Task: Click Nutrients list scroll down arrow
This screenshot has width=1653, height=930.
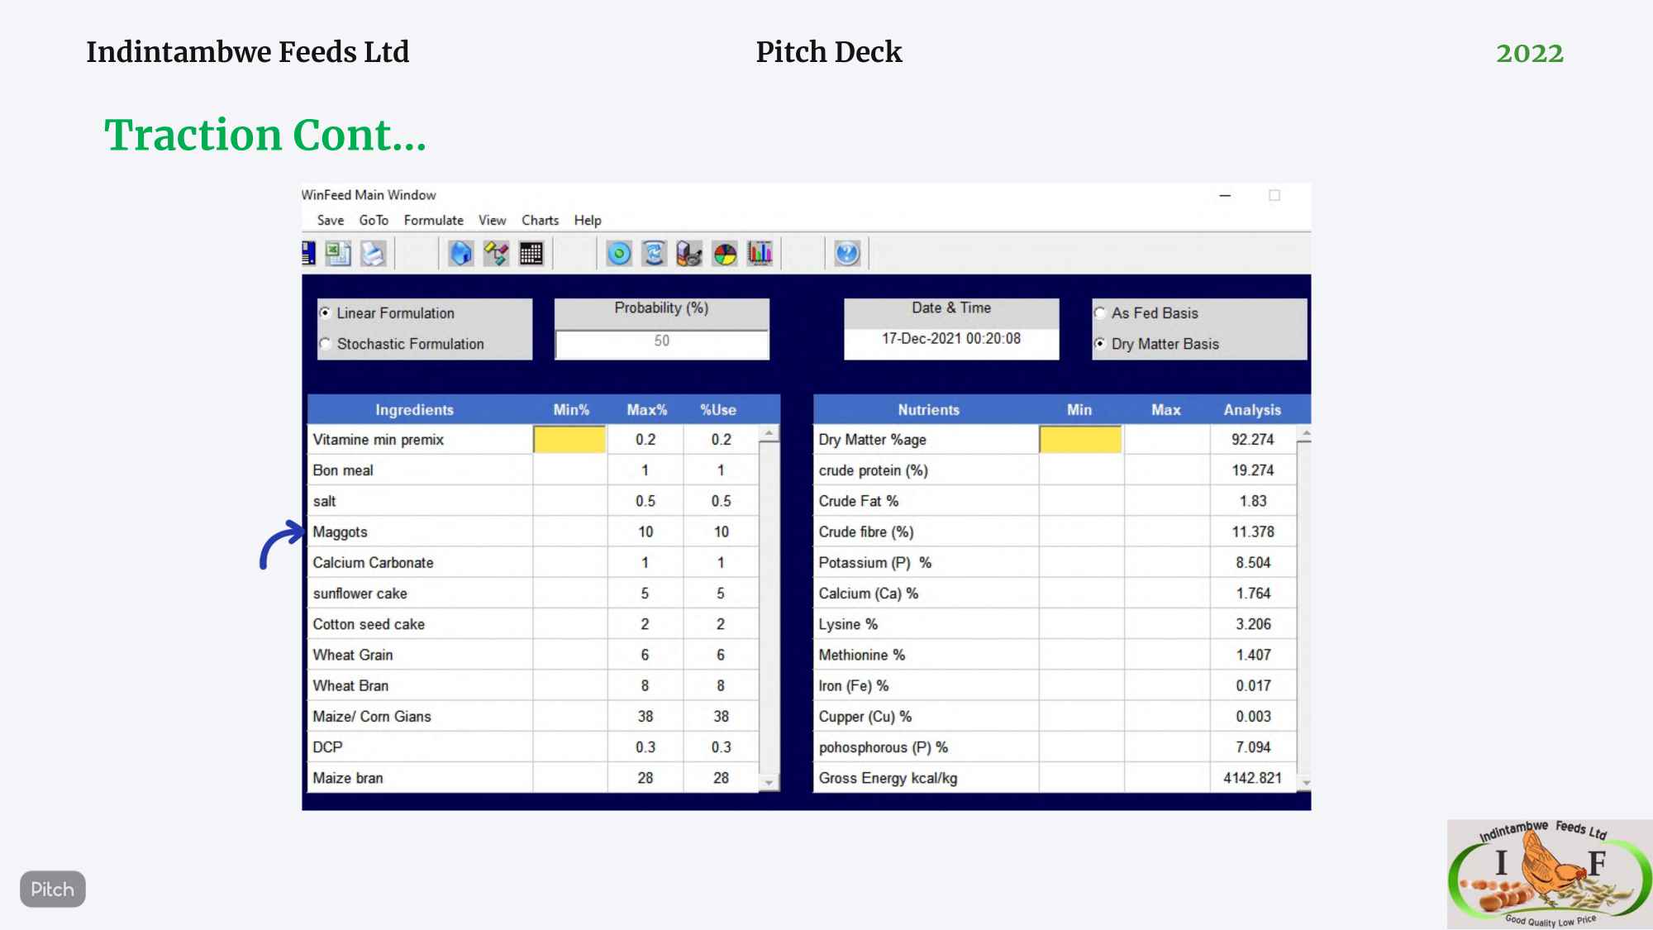Action: (x=1305, y=783)
